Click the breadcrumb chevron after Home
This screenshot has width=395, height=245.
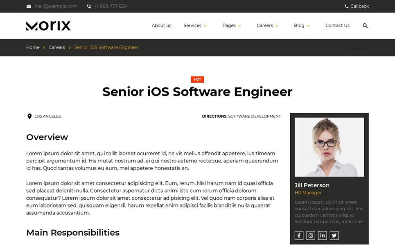[x=44, y=47]
